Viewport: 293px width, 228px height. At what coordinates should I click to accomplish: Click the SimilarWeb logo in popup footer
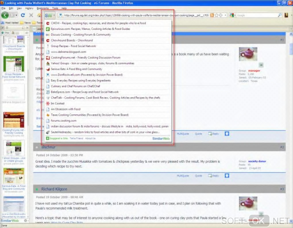pyautogui.click(x=161, y=139)
